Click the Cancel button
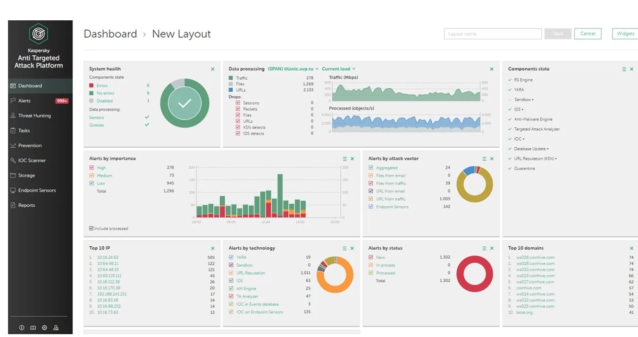 pos(588,34)
